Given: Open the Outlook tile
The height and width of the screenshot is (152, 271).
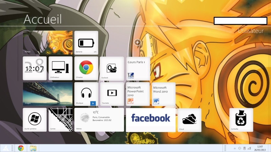Looking at the screenshot, I should click(x=112, y=69).
